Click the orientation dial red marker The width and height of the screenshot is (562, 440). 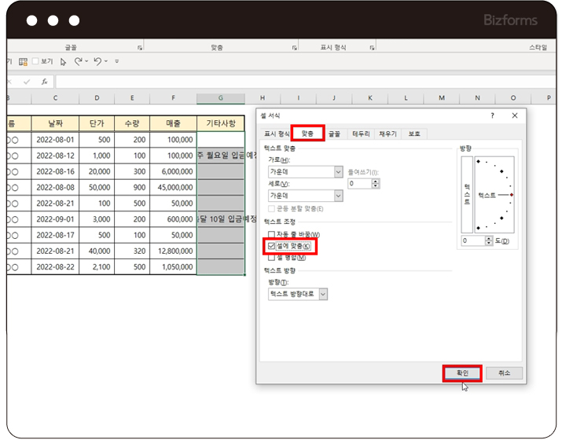(511, 193)
